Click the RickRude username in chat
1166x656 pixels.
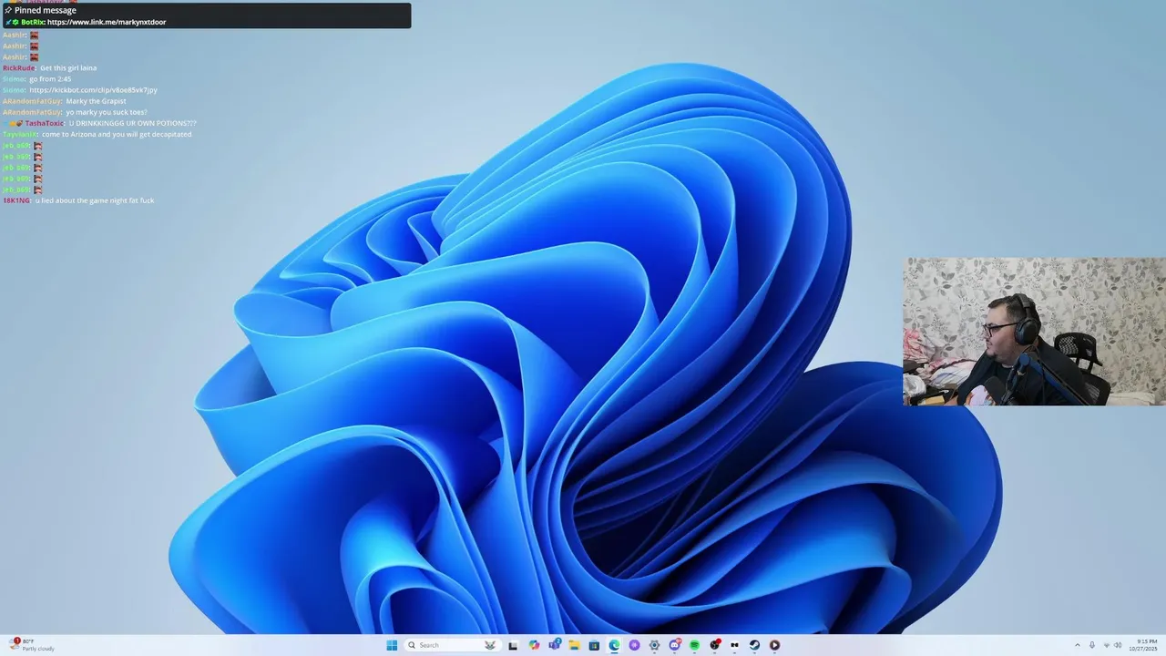coord(19,68)
